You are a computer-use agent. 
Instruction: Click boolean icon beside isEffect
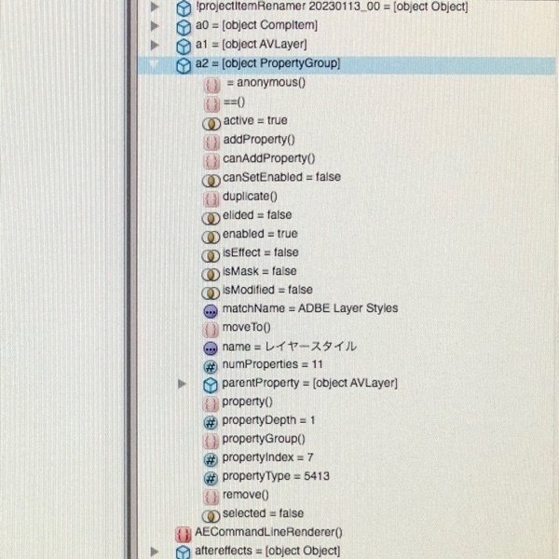[x=211, y=255]
